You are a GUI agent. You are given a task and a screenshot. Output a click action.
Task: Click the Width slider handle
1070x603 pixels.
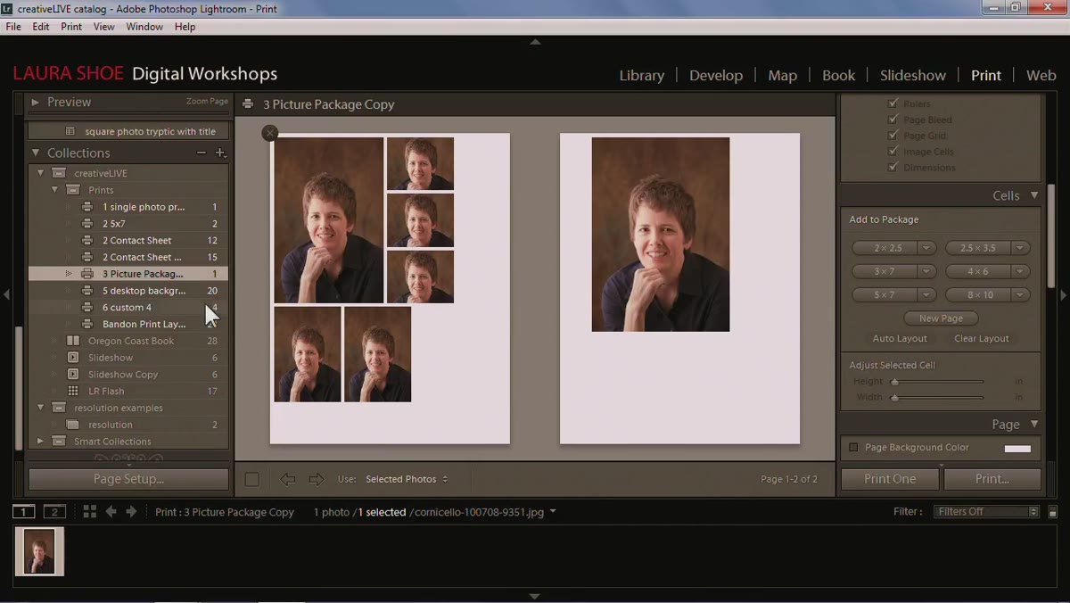click(894, 398)
